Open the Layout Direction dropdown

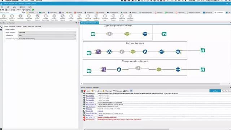pyautogui.click(x=47, y=32)
